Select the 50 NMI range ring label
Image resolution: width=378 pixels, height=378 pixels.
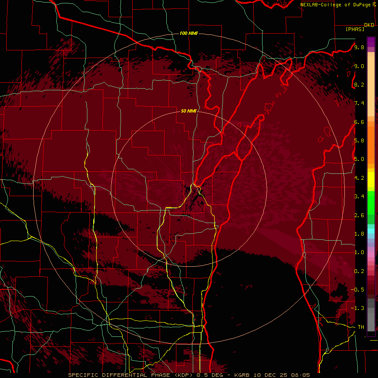tap(189, 111)
